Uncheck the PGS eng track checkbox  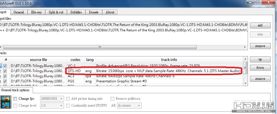click(5, 81)
